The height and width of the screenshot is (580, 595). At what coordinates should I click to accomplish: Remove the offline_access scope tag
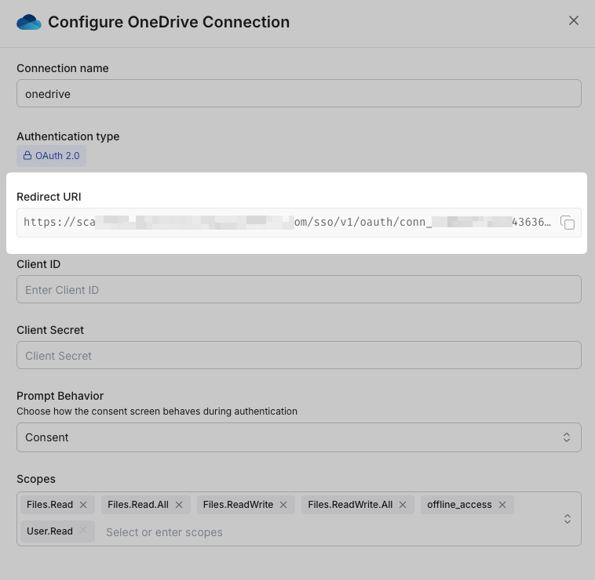pos(502,505)
